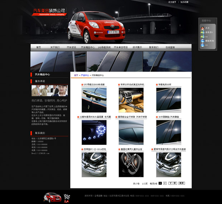
Task: Click thumbnail under 四季垫PC-SJ-001A
Action: click(94, 165)
